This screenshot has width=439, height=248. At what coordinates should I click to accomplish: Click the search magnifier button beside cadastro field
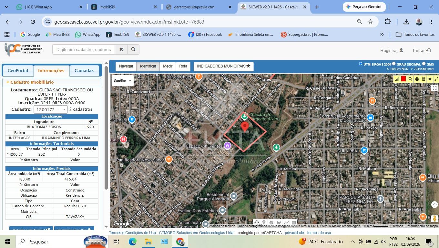133,49
